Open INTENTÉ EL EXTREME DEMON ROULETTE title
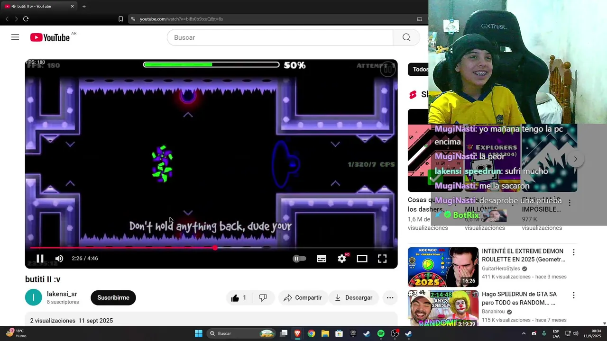This screenshot has height=341, width=607. tap(524, 255)
